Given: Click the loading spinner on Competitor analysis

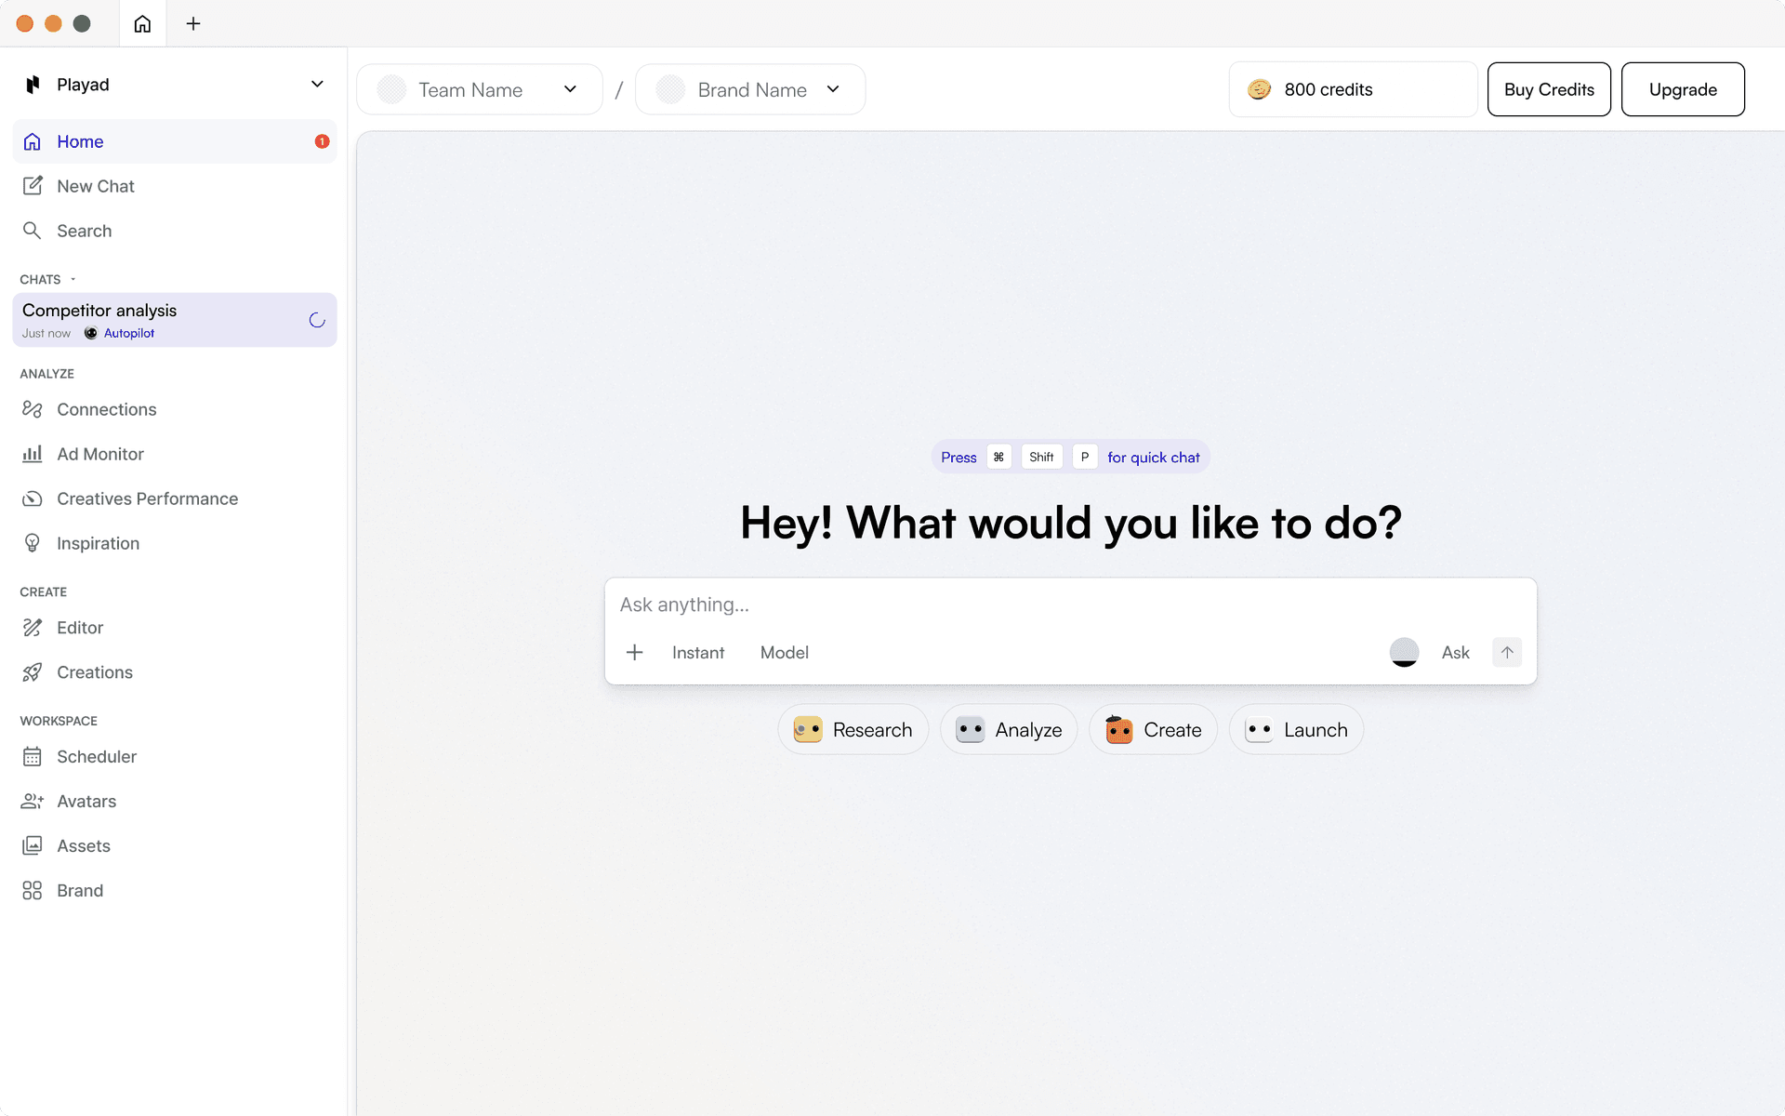Looking at the screenshot, I should [317, 320].
